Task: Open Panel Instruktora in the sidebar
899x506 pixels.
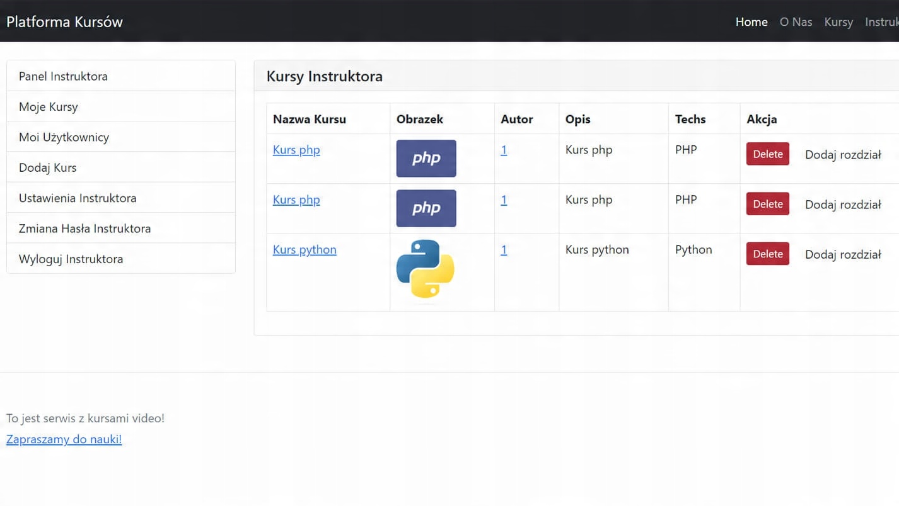Action: [x=63, y=76]
